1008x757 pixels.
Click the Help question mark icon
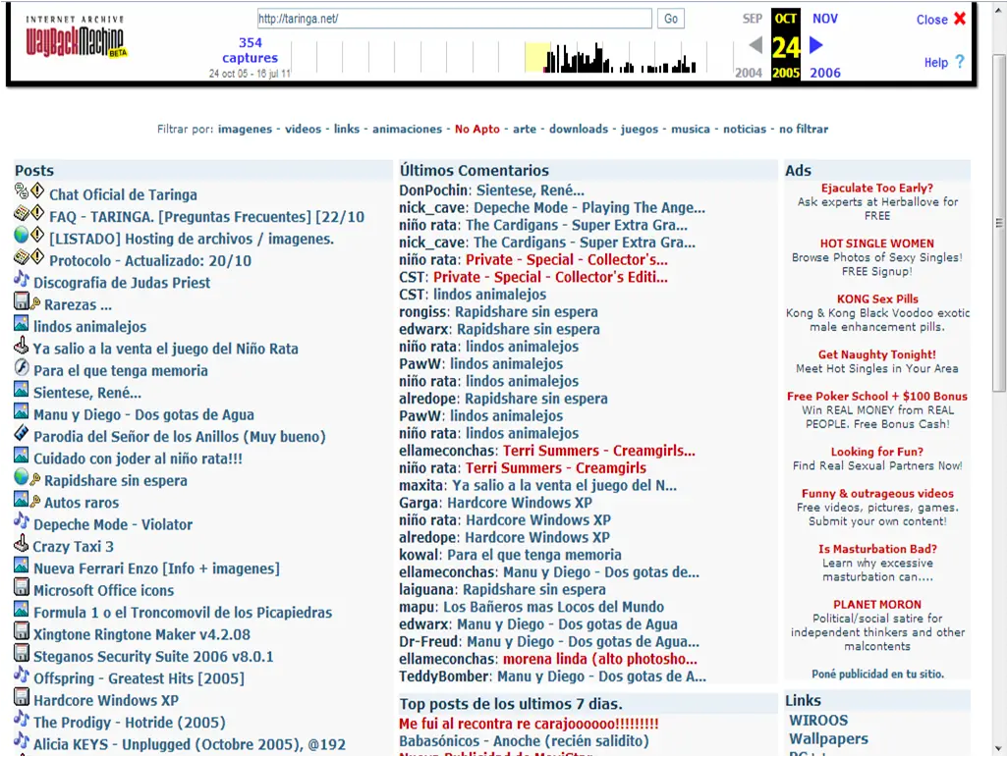960,62
